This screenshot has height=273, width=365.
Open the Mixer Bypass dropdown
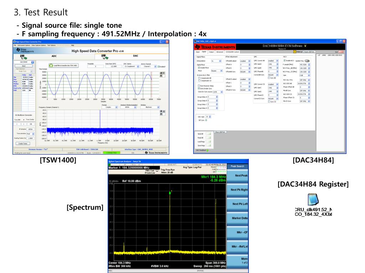(216, 71)
